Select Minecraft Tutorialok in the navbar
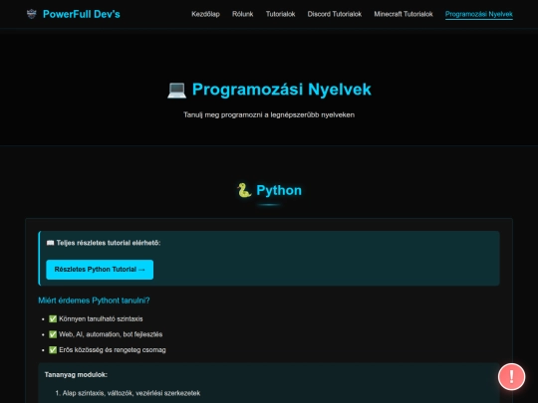Screen dimensions: 538x403 tap(403, 14)
